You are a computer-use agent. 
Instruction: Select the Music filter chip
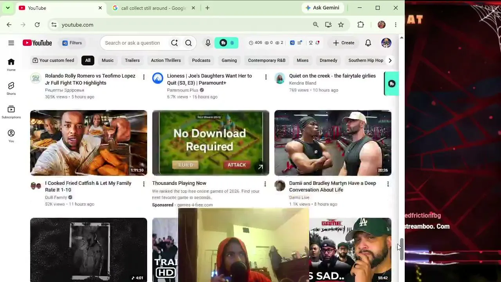[108, 60]
